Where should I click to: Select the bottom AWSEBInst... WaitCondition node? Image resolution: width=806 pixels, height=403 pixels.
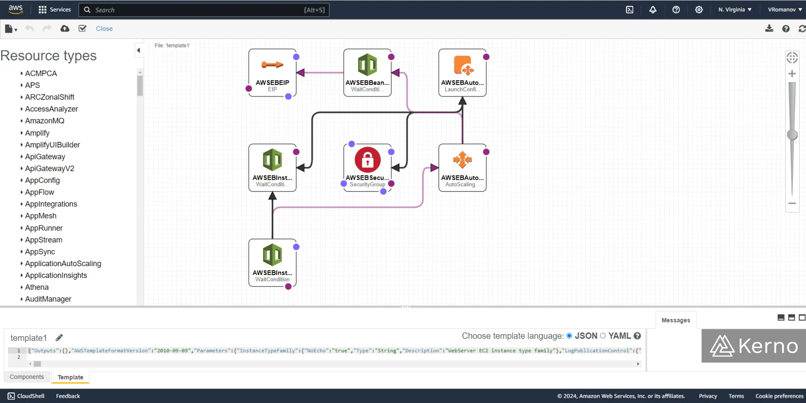tap(272, 263)
